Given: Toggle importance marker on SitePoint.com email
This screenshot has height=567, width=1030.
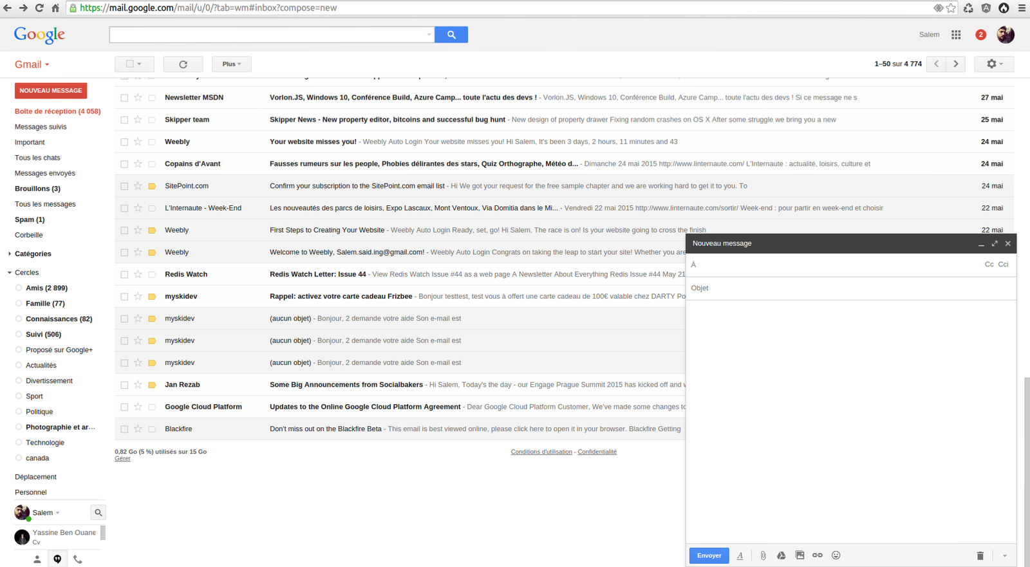Looking at the screenshot, I should pyautogui.click(x=152, y=186).
